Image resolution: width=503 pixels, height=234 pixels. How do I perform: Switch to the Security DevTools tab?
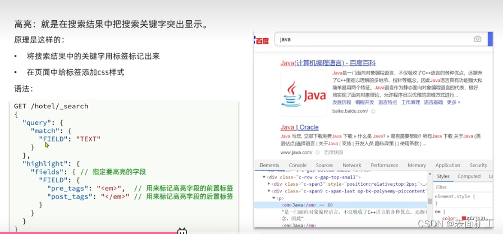(478, 166)
